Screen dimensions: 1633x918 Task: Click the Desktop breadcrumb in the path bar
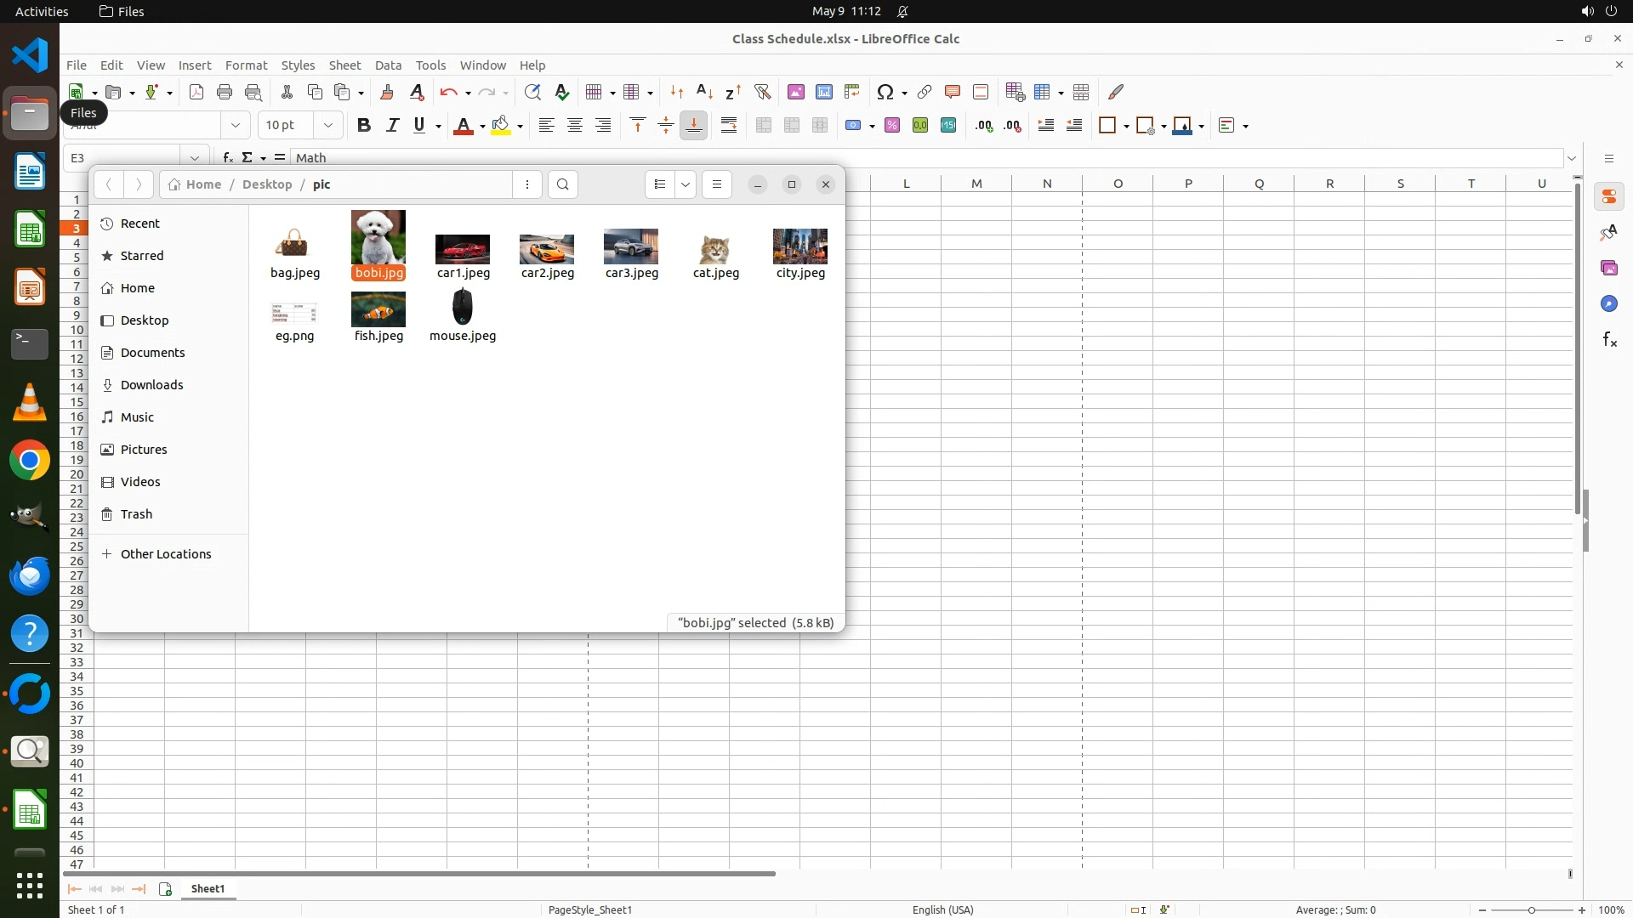point(267,184)
